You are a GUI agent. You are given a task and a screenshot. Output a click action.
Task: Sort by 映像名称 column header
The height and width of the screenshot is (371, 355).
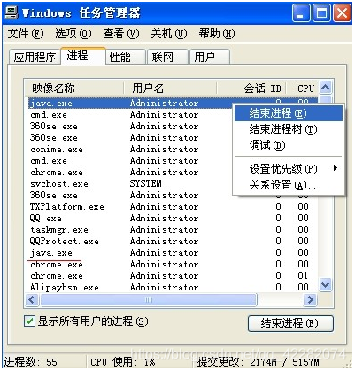[x=74, y=88]
